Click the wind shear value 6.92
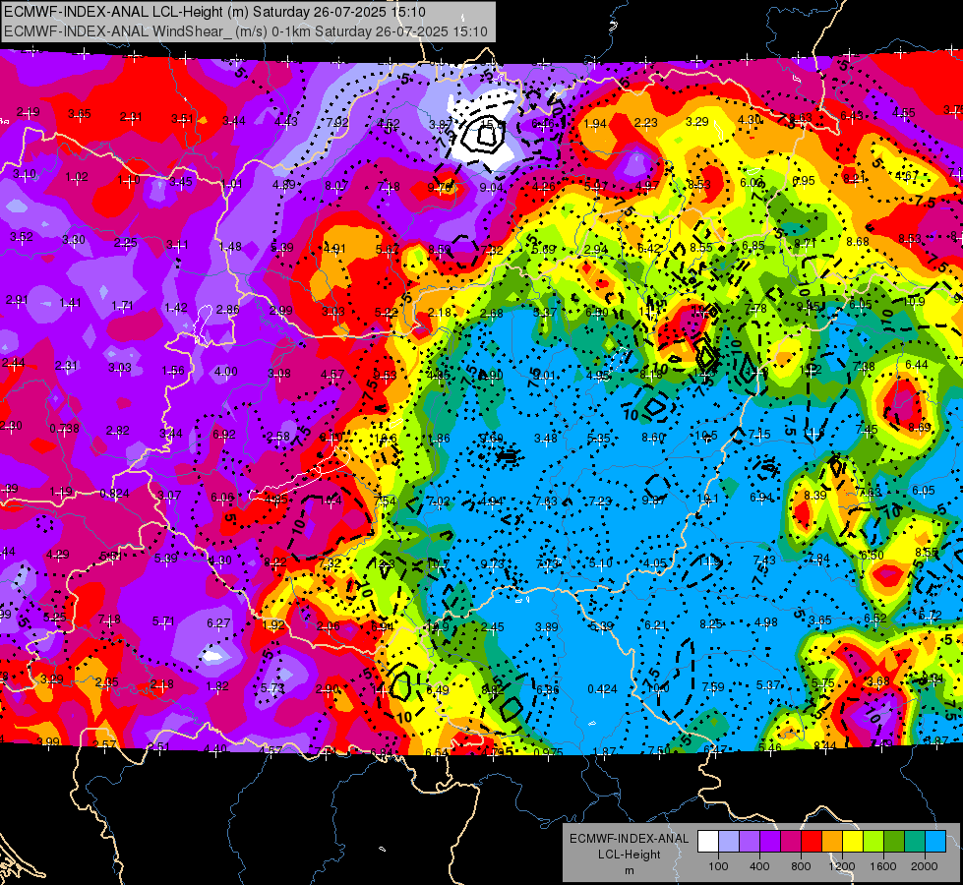This screenshot has width=963, height=885. (x=224, y=435)
